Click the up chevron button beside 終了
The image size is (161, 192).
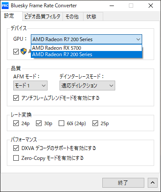[x=152, y=183]
